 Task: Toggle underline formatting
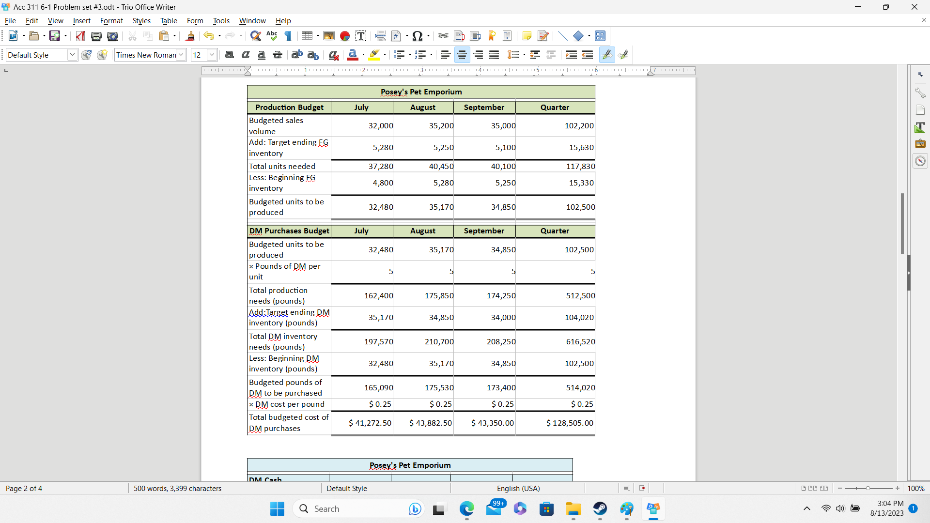tap(262, 55)
